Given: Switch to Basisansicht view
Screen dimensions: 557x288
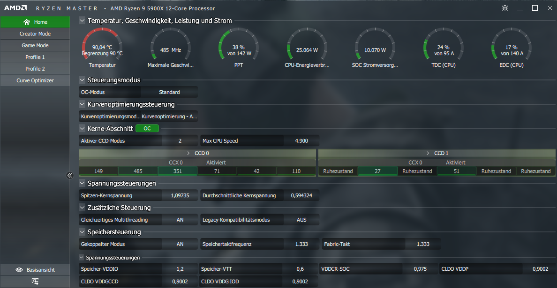Looking at the screenshot, I should (x=35, y=270).
